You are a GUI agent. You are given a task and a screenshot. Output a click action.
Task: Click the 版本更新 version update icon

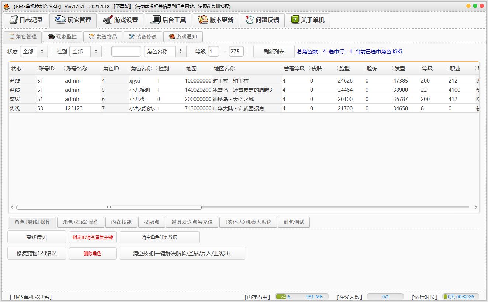[203, 20]
